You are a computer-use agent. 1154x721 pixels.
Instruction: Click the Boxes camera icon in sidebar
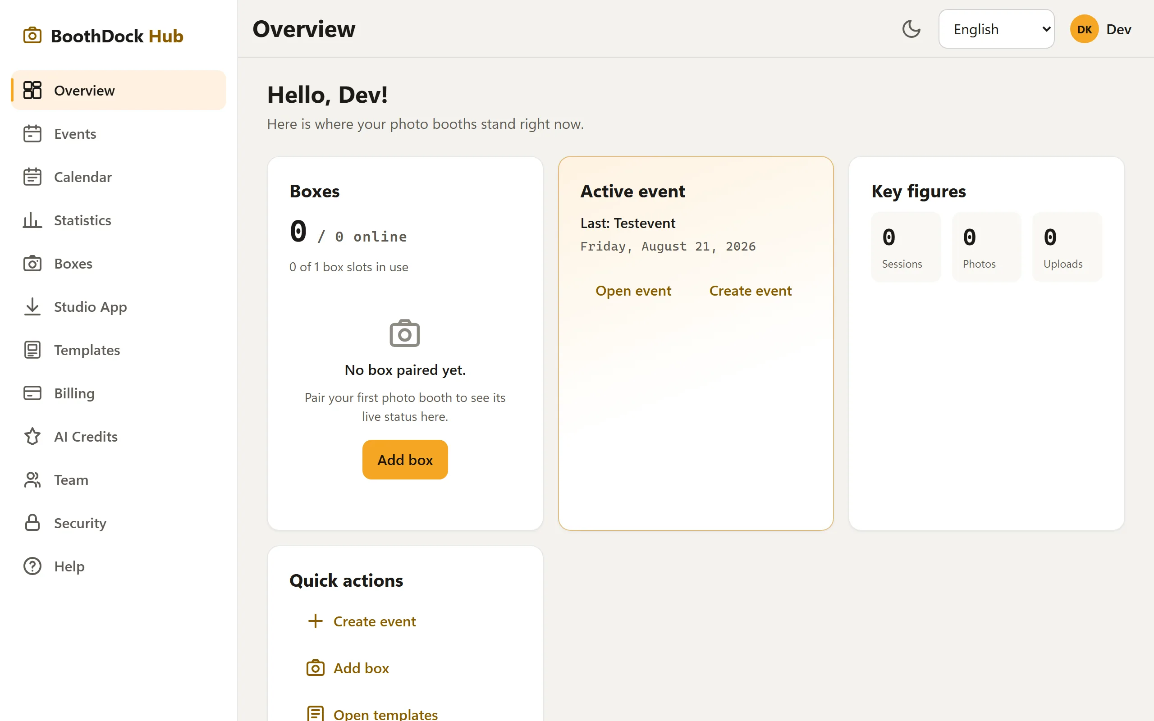click(32, 264)
